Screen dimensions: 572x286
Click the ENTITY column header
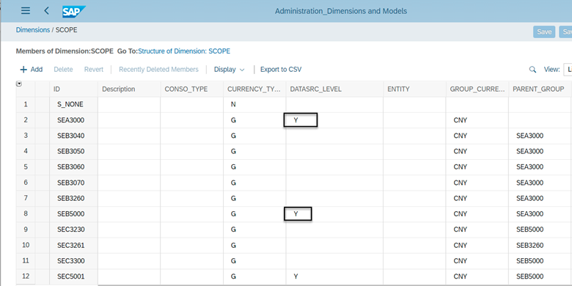[414, 89]
